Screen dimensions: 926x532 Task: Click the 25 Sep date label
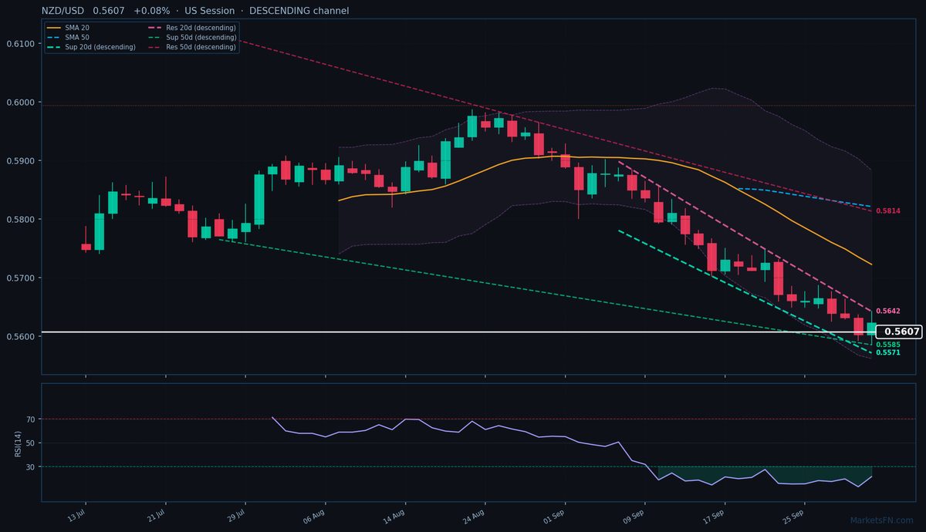coord(794,515)
